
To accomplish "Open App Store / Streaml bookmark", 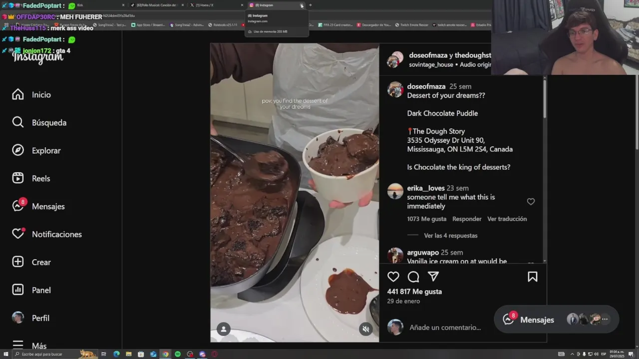I will point(148,24).
